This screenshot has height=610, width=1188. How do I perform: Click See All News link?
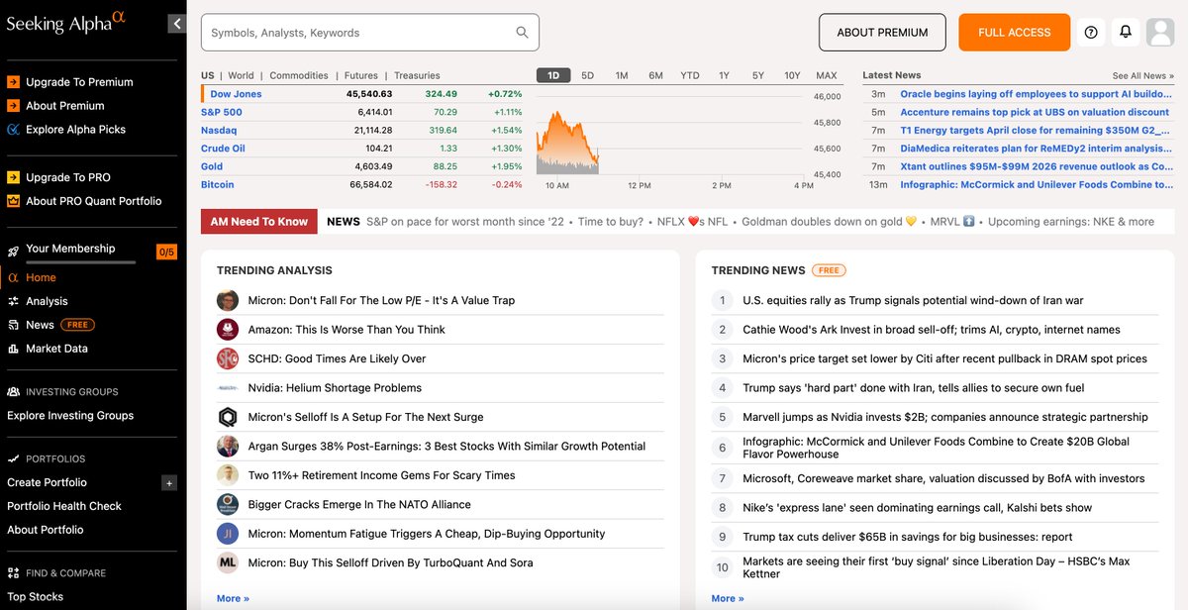tap(1142, 75)
